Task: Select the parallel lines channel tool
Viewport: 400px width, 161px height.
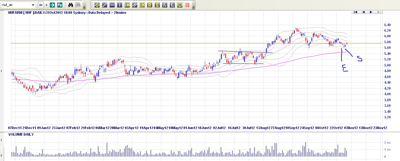Action: pos(134,5)
